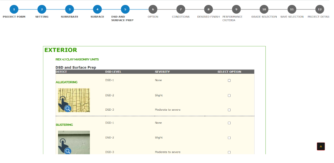Go to step 9 Performance Criteria circle
Viewport: 334px width, 163px height.
(236, 9)
